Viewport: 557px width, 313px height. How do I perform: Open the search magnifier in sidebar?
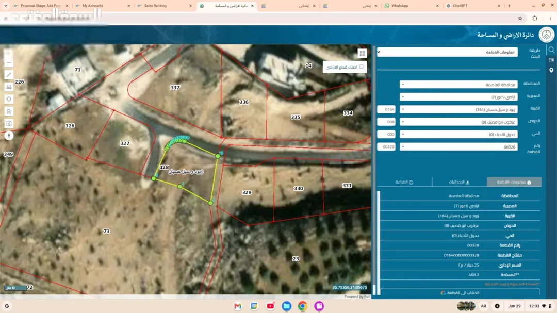(x=551, y=50)
